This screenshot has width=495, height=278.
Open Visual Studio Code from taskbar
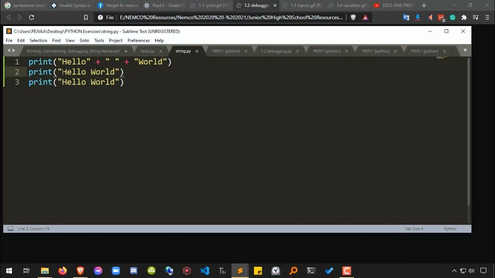click(x=205, y=271)
